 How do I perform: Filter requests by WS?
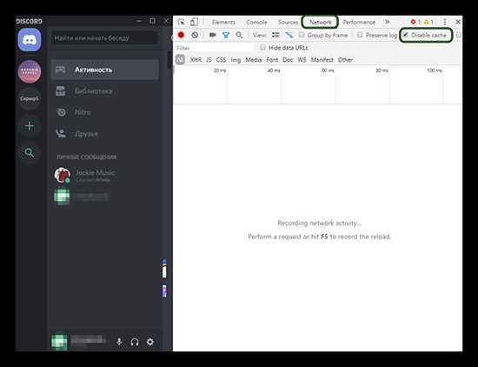click(x=302, y=60)
